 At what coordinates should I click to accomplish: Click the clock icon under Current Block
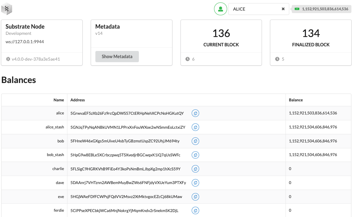click(x=187, y=59)
